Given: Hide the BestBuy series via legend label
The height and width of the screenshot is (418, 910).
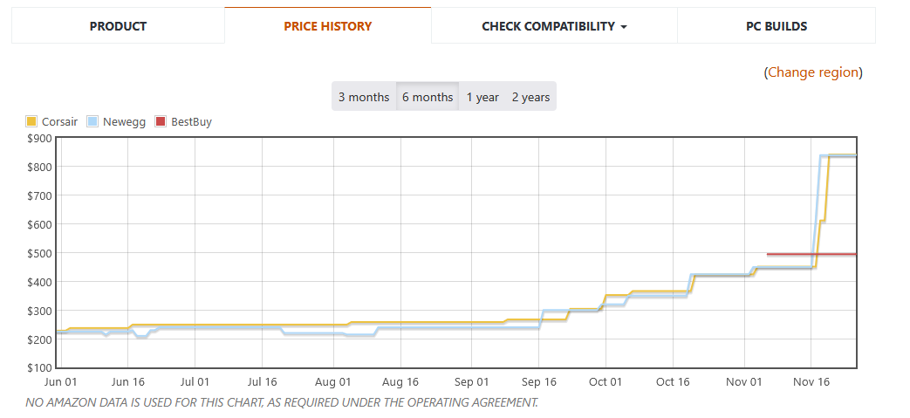Looking at the screenshot, I should 191,122.
